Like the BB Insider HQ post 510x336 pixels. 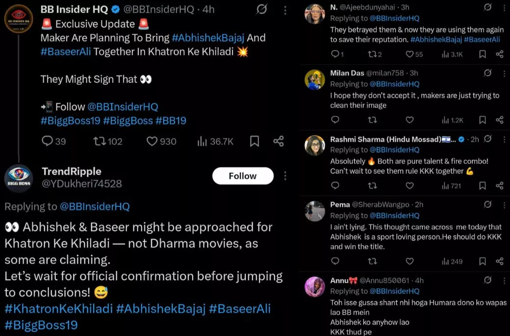(152, 141)
